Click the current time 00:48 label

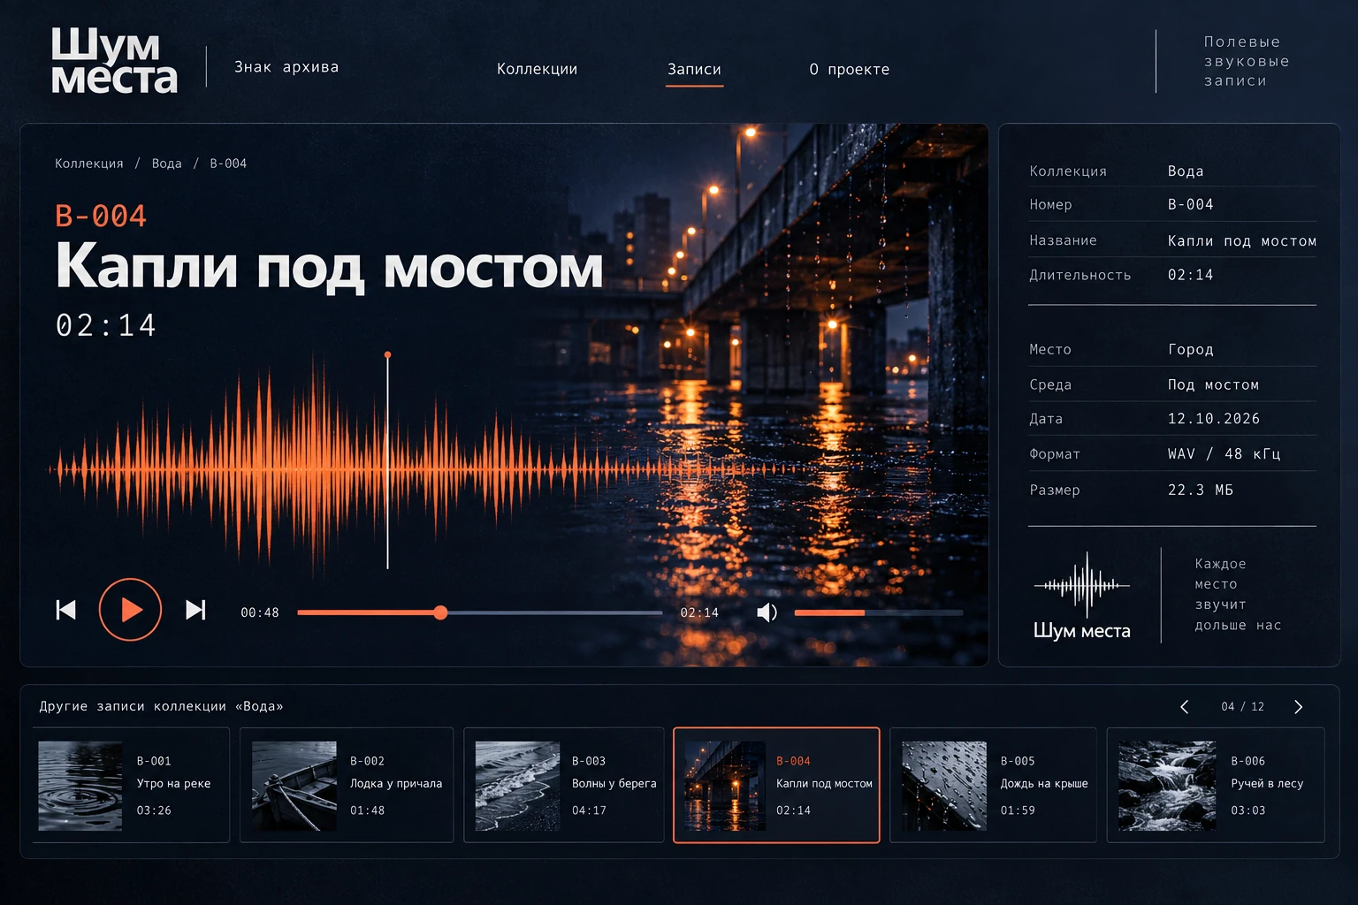(x=260, y=612)
